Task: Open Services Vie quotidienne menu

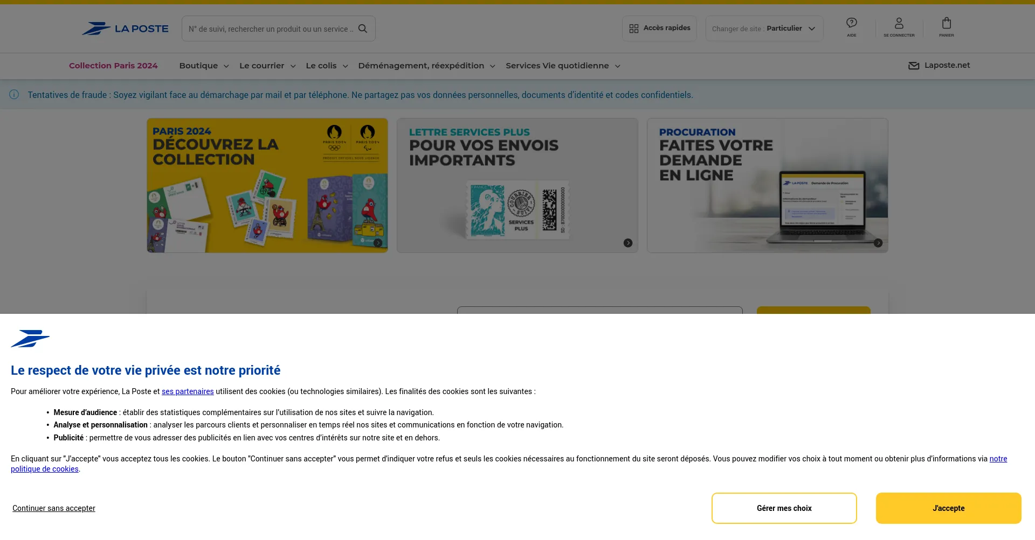Action: pyautogui.click(x=563, y=66)
